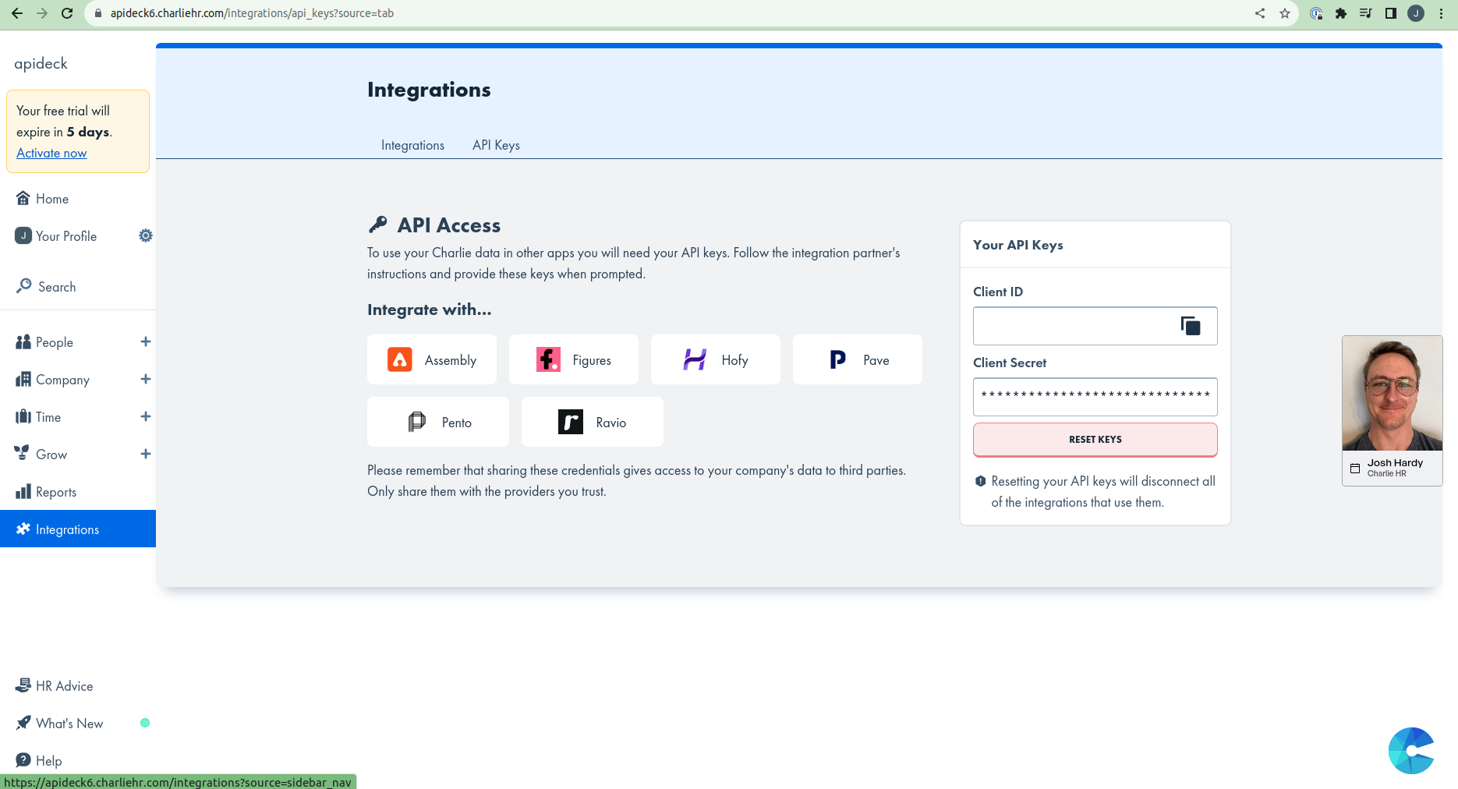
Task: Click the browser profile avatar J
Action: pyautogui.click(x=1416, y=13)
